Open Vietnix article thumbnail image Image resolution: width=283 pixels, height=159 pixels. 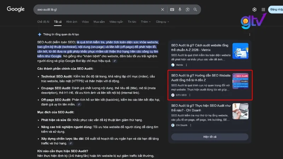coord(240,51)
